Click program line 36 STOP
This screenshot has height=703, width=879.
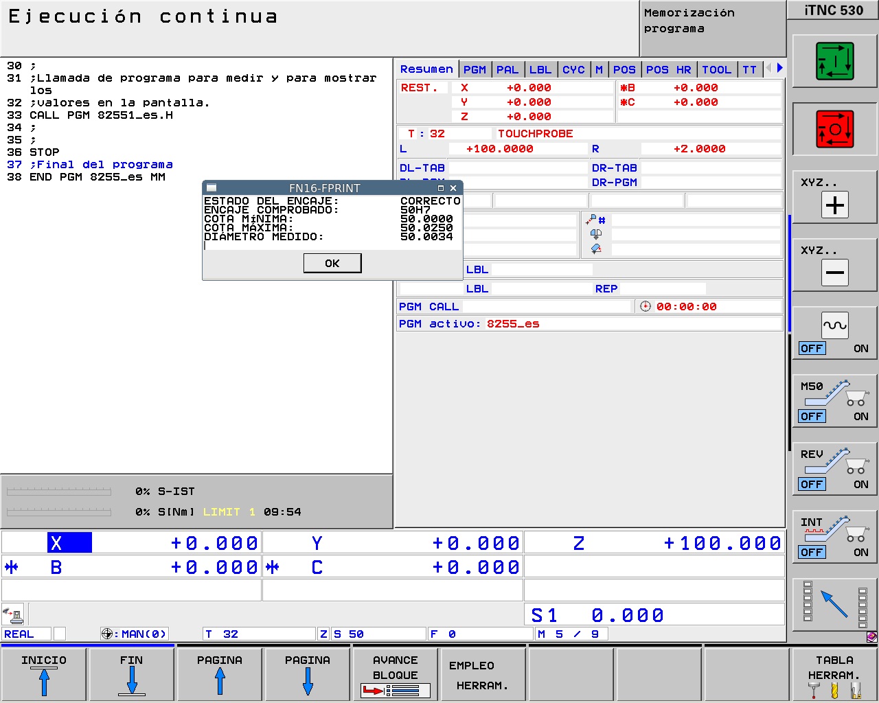(x=33, y=152)
